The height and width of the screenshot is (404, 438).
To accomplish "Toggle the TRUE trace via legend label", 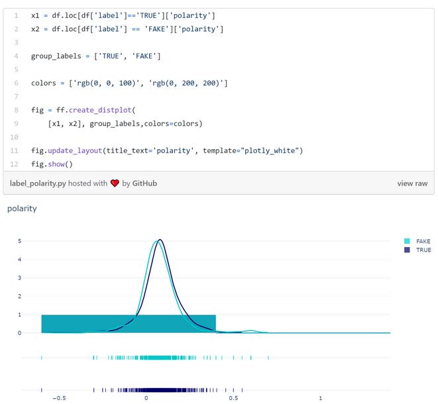I will coord(423,250).
